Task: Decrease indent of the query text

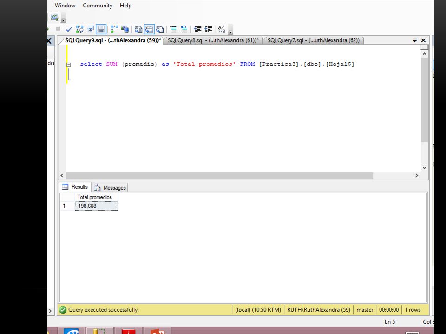Action: click(x=198, y=29)
